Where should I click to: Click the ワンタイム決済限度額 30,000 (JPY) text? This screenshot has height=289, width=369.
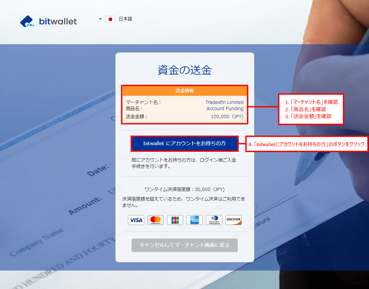pyautogui.click(x=184, y=189)
